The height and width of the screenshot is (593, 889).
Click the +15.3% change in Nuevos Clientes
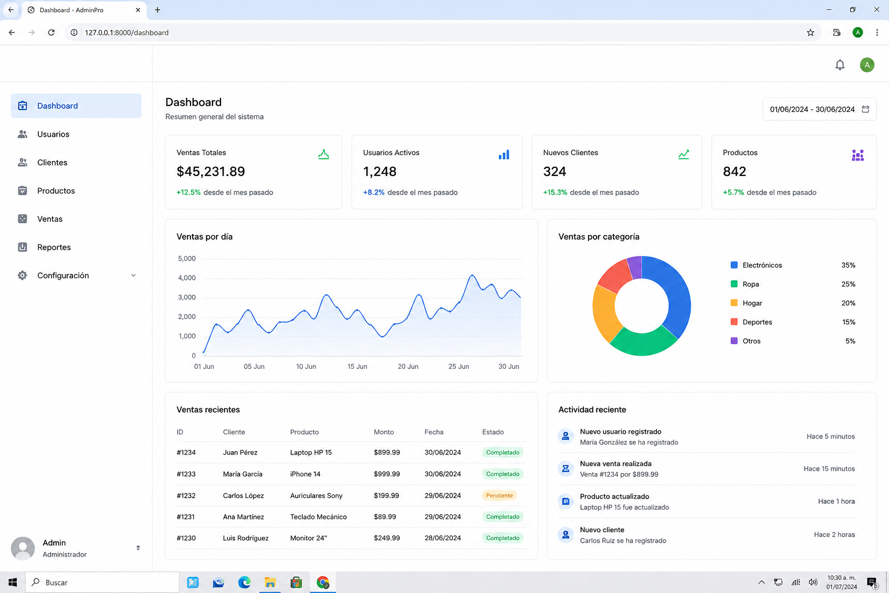[555, 192]
